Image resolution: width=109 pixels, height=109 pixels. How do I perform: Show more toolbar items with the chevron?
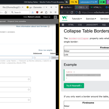51,12
